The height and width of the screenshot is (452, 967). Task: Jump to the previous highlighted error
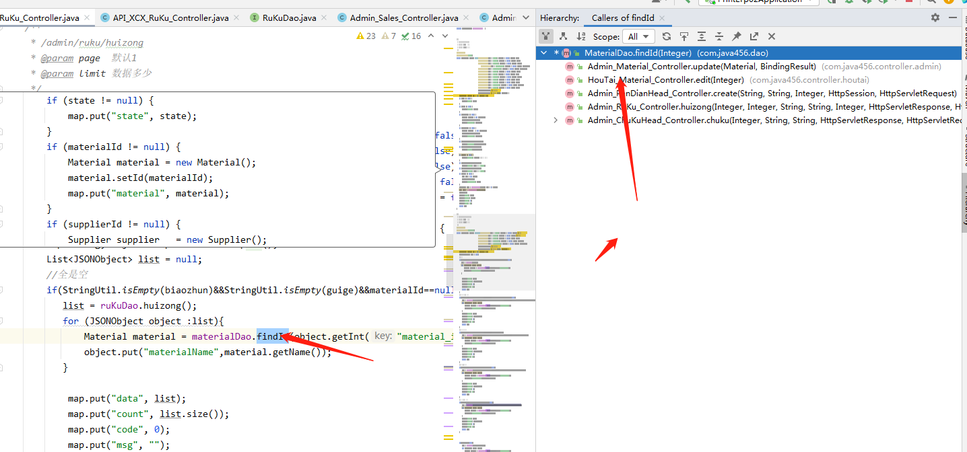tap(431, 36)
